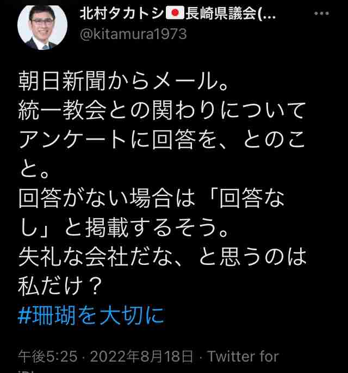Click the 2022年8月18日 date
Viewport: 348px width, 373px height.
click(x=141, y=356)
